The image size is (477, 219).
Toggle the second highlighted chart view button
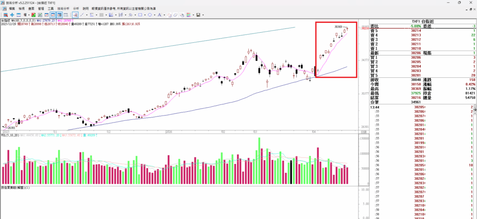pyautogui.click(x=60, y=15)
